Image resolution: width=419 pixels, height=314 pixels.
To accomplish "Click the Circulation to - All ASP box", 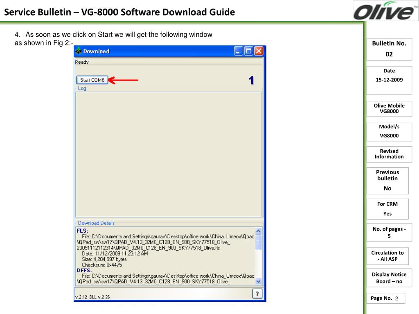I will 387,256.
